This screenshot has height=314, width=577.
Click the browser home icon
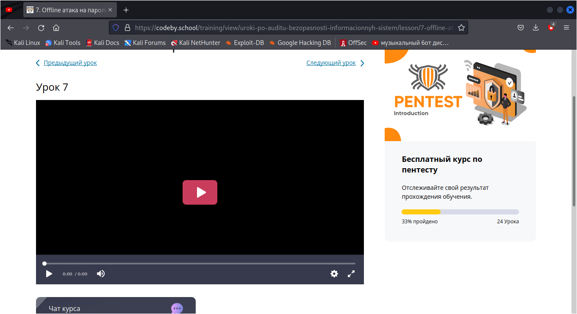pos(56,28)
